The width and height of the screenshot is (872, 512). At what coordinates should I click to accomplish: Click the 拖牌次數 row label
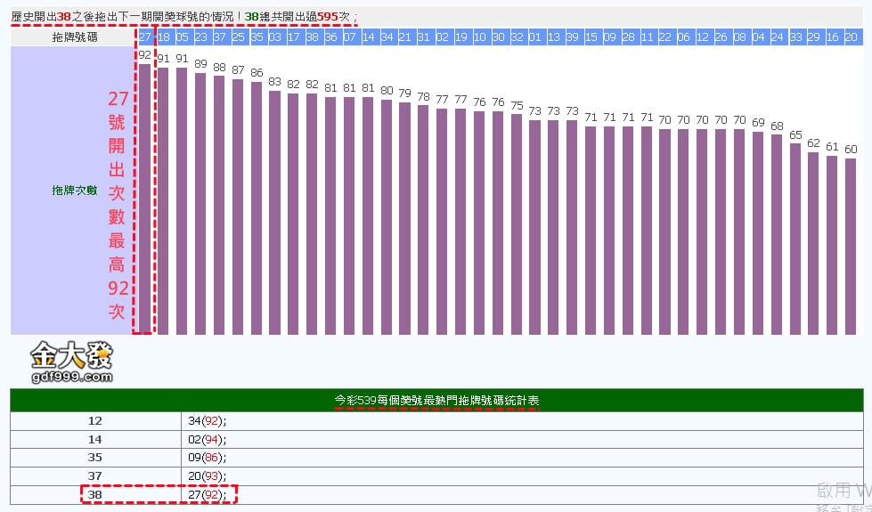click(x=74, y=191)
